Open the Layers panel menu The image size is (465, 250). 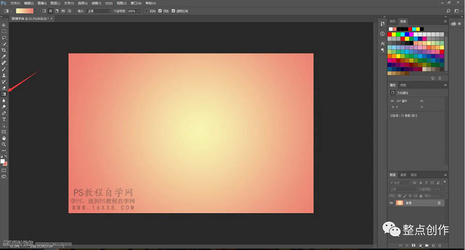tap(445, 175)
